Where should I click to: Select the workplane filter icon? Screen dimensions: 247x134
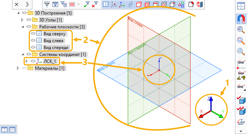pyautogui.click(x=105, y=4)
